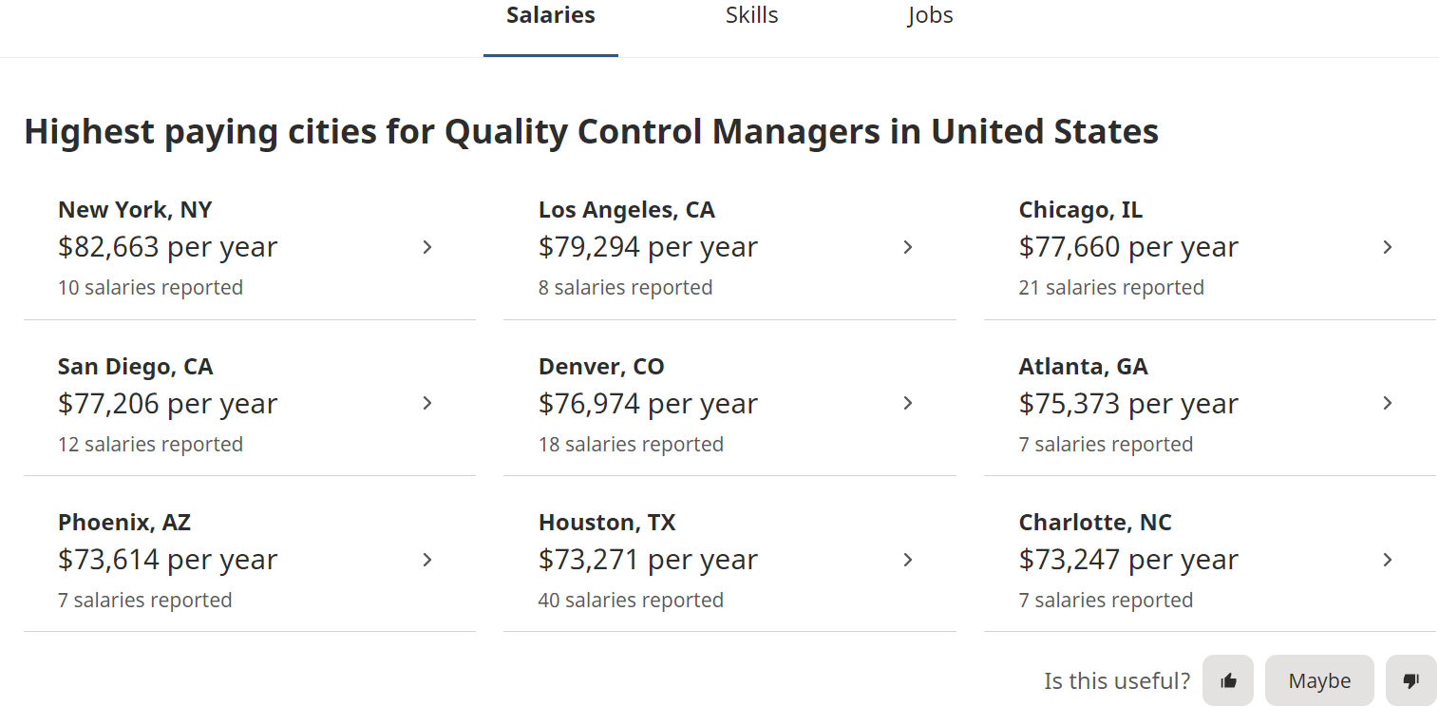Image resolution: width=1439 pixels, height=707 pixels.
Task: Open San Diego, CA chevron arrow
Action: click(x=427, y=403)
